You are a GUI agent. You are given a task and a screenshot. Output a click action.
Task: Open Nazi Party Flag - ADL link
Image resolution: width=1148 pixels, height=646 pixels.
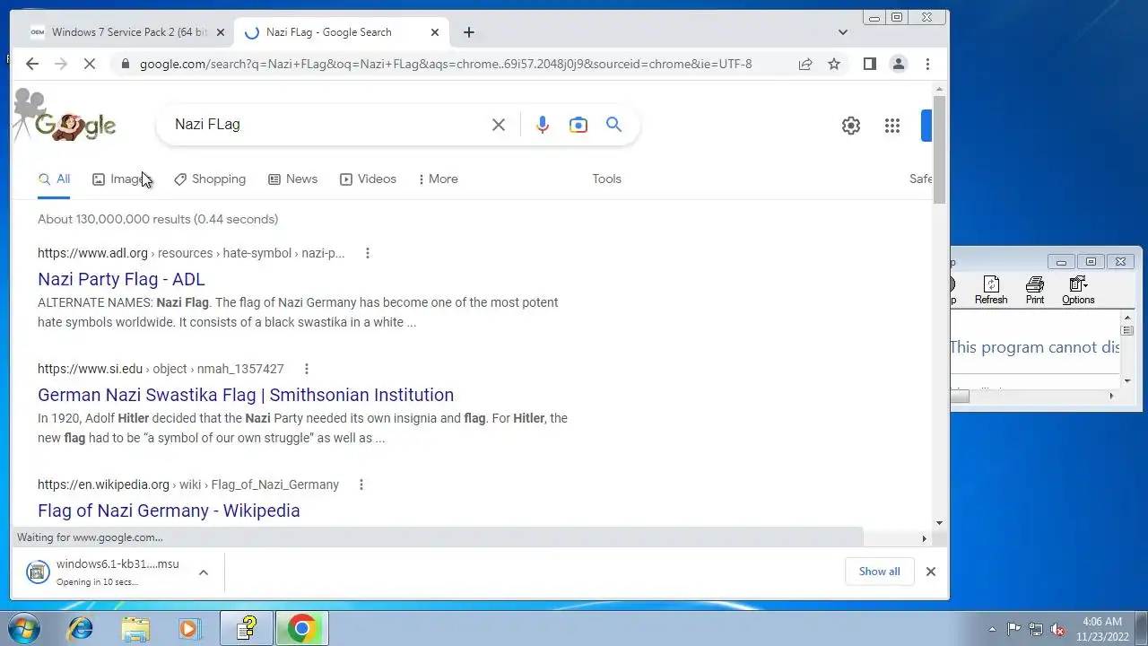[121, 279]
